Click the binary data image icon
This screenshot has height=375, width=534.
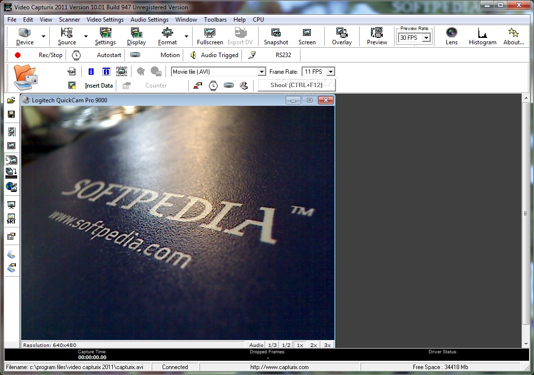coord(122,71)
